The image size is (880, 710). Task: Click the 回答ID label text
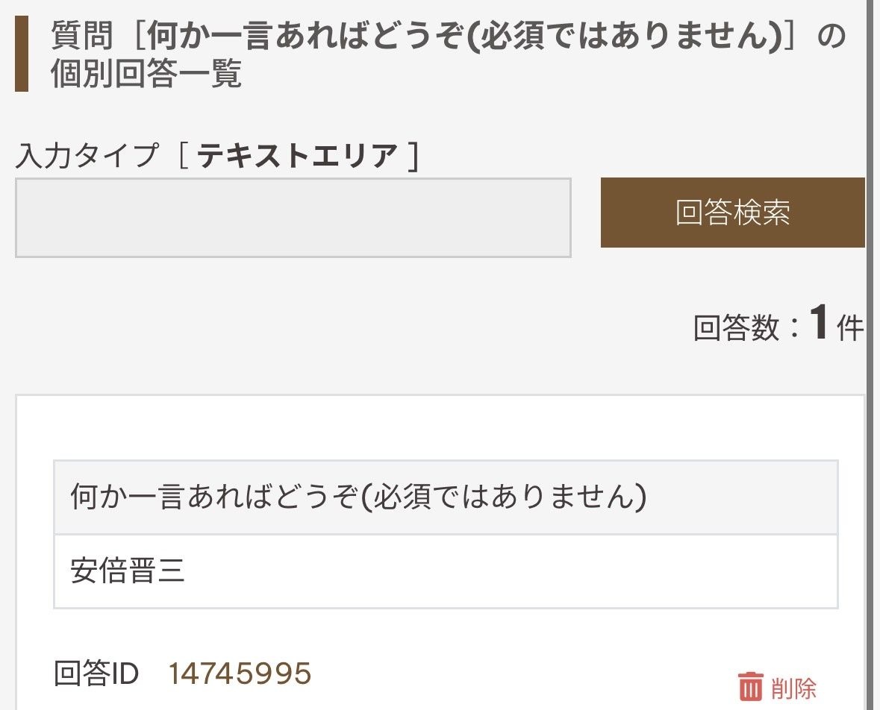(x=97, y=674)
